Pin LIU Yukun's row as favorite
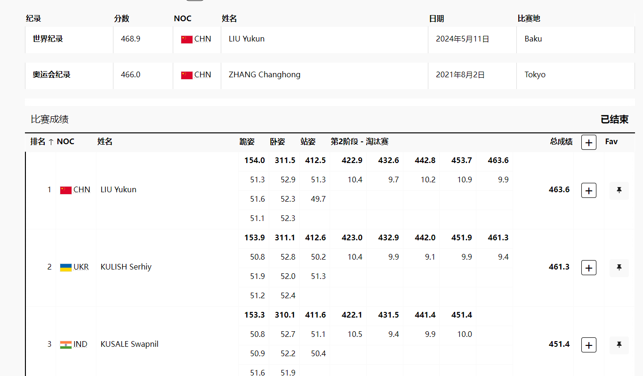The image size is (643, 376). click(x=619, y=190)
